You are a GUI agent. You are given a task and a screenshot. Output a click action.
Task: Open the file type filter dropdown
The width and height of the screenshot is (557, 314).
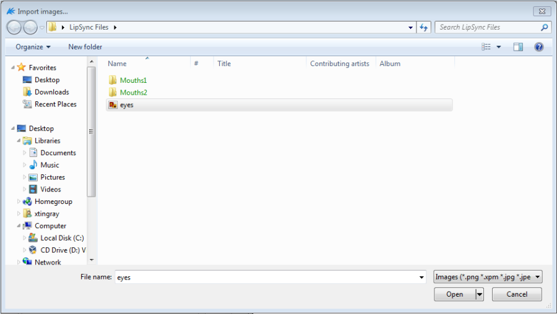coord(488,277)
